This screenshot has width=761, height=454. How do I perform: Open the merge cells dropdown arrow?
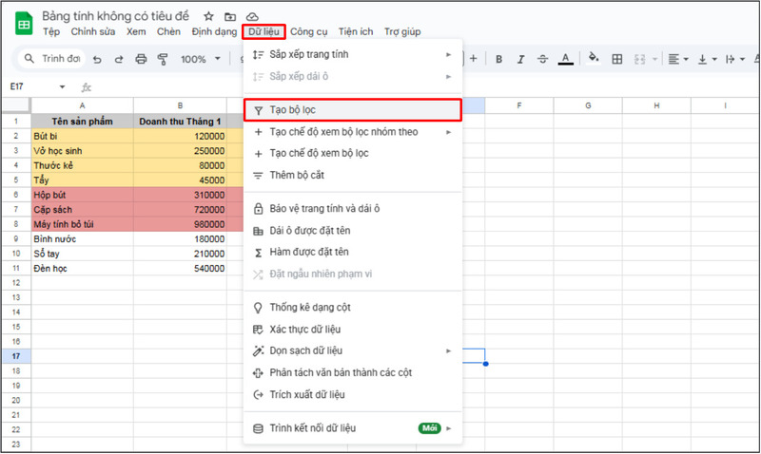[x=654, y=59]
